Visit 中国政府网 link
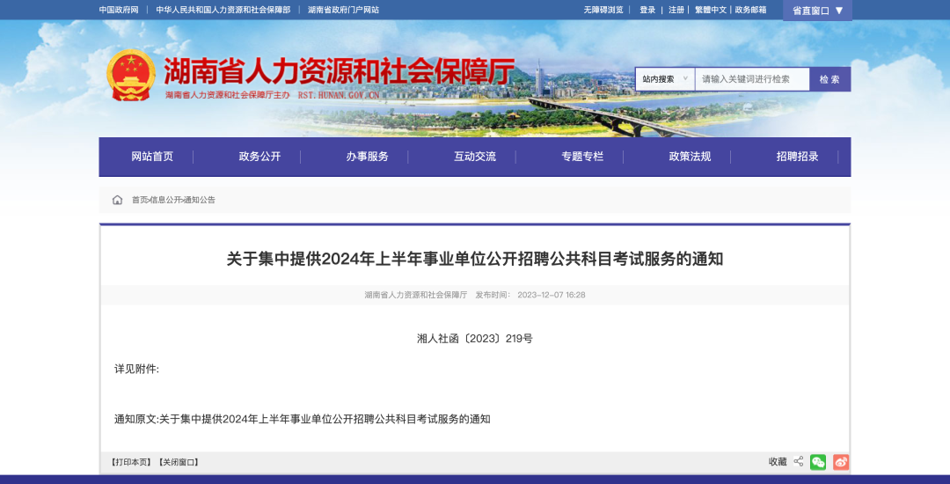Screen dimensions: 950x484 (x=119, y=10)
